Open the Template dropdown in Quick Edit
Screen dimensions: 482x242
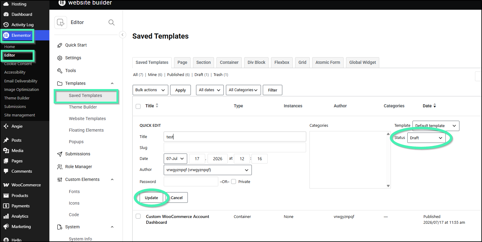[x=436, y=126]
